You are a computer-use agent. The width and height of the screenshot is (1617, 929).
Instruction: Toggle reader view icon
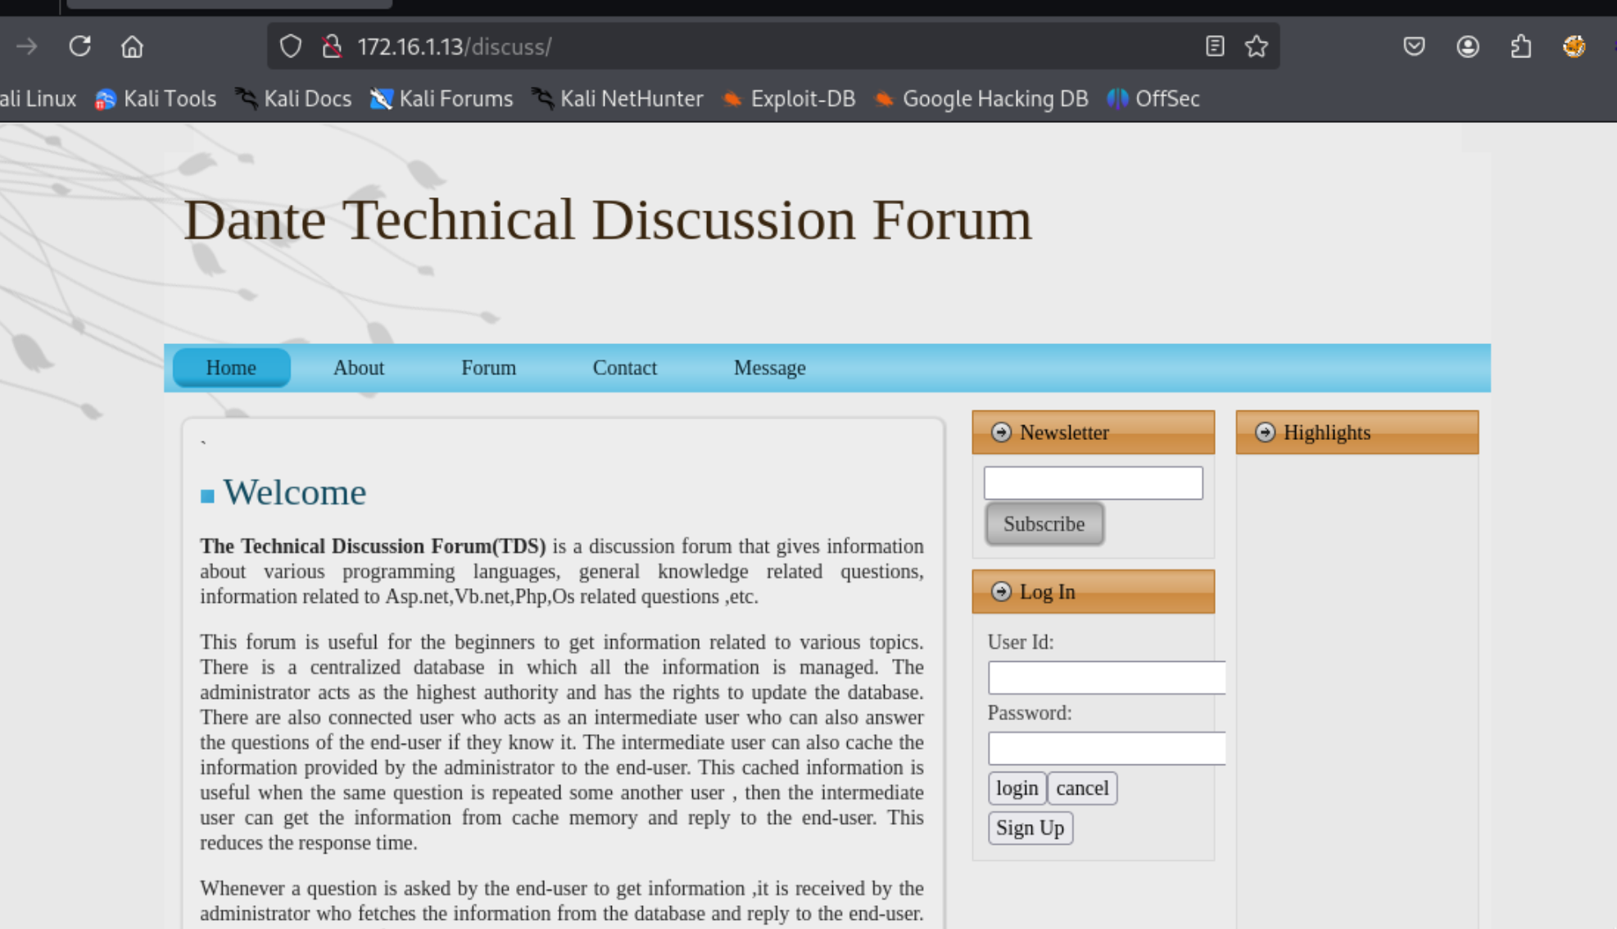pos(1215,47)
